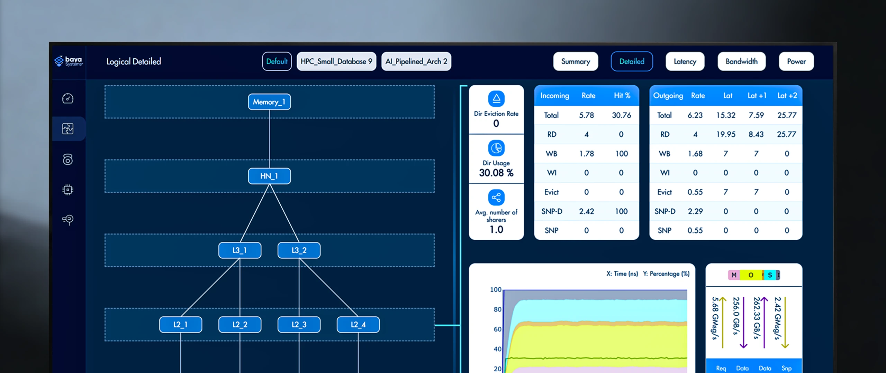Click the Dir Usage pie chart icon
This screenshot has height=373, width=886.
point(496,148)
